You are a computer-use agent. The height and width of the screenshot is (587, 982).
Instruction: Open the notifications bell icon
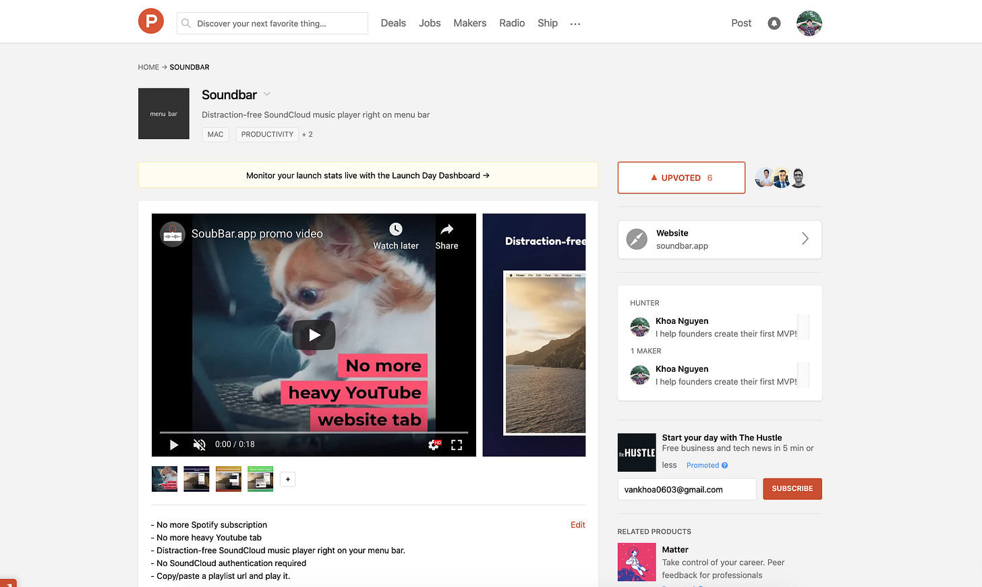[x=774, y=24]
